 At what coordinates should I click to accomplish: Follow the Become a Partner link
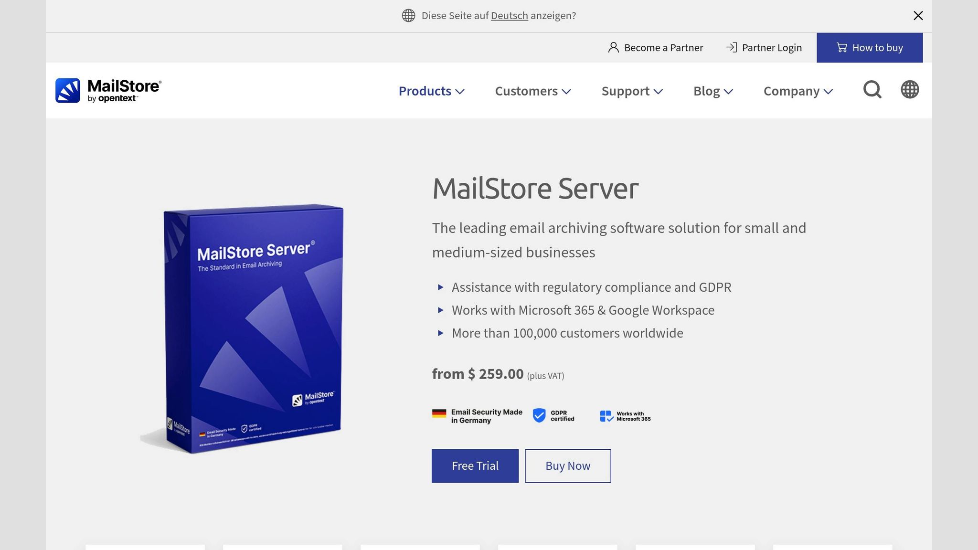click(656, 48)
